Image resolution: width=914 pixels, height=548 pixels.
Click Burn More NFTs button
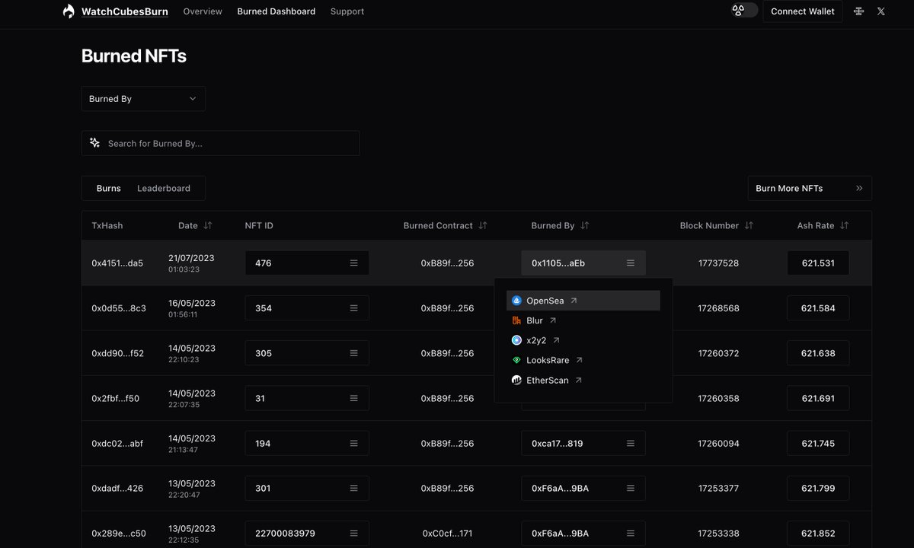pyautogui.click(x=810, y=188)
